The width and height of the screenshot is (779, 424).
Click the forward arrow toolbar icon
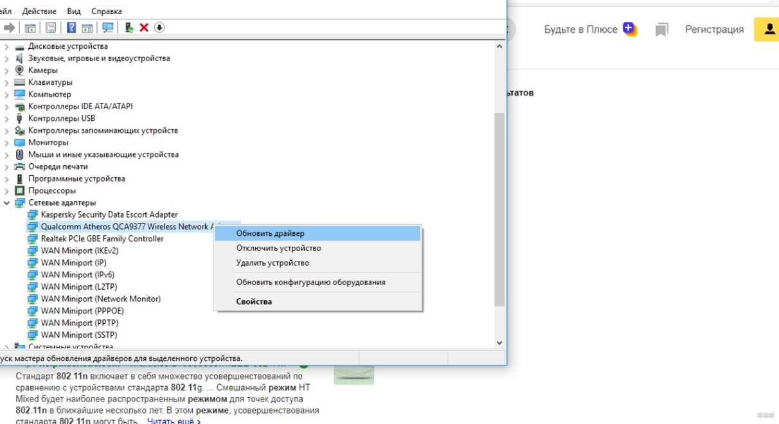pyautogui.click(x=9, y=28)
